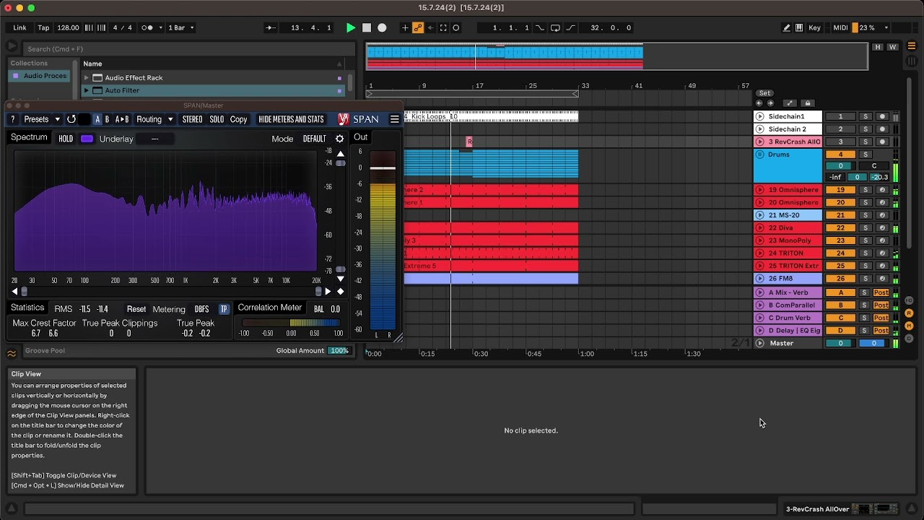
Task: Jump to Next Locator arrow
Action: (x=770, y=103)
